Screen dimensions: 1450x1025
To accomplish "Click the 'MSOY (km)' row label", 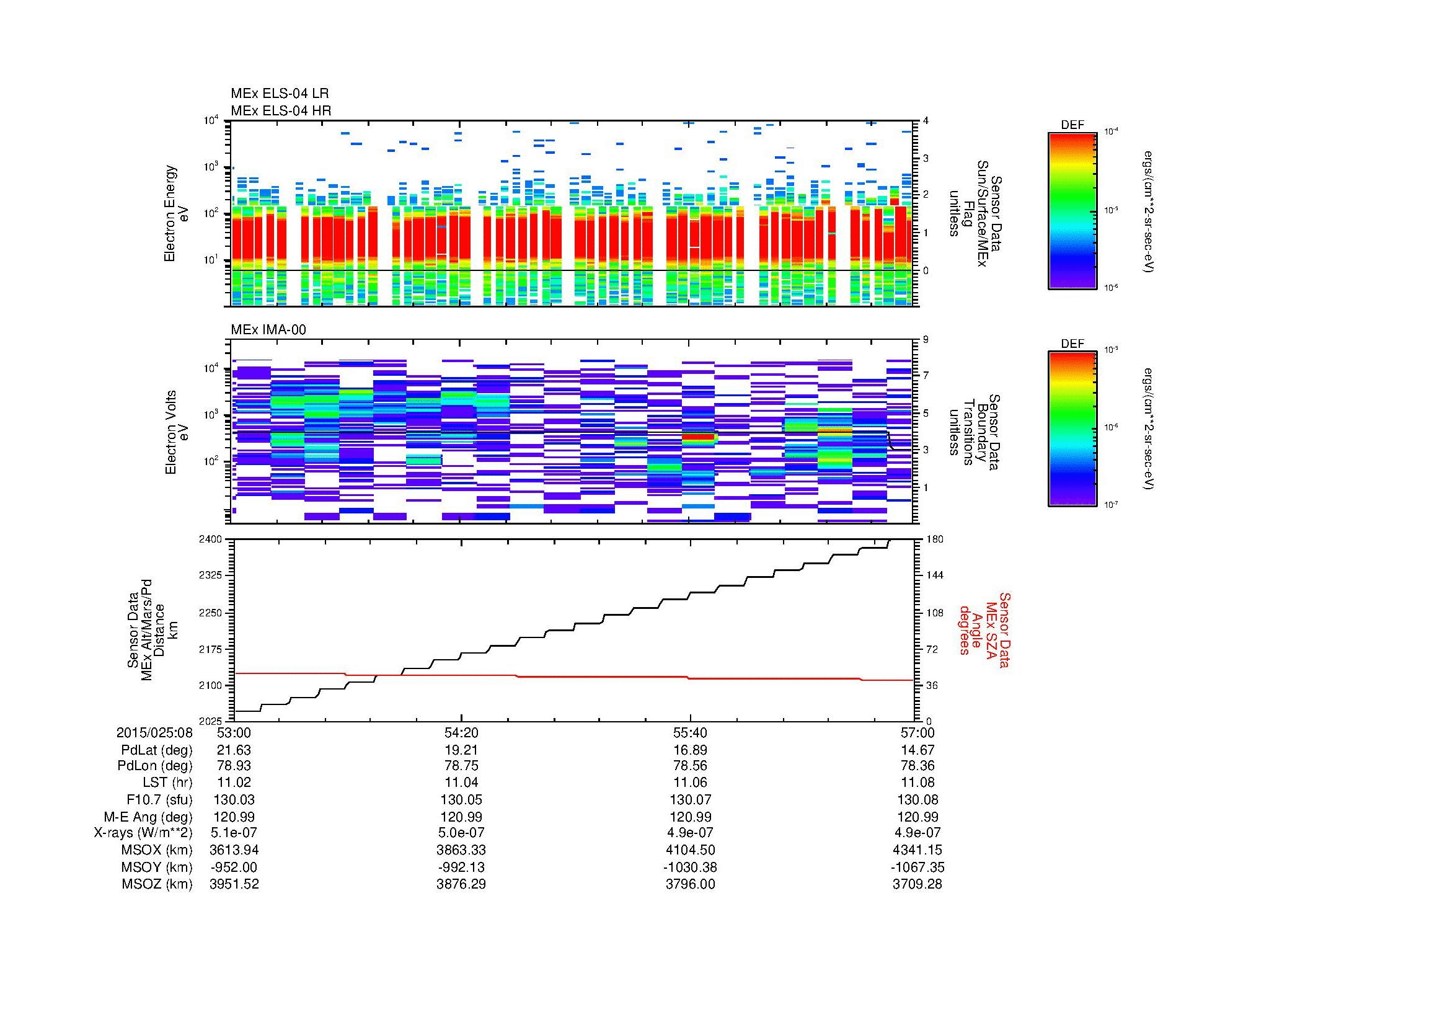I will [x=157, y=867].
